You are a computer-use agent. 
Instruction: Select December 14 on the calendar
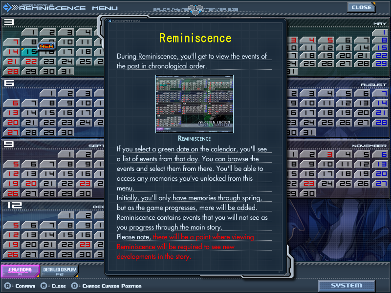[47, 235]
